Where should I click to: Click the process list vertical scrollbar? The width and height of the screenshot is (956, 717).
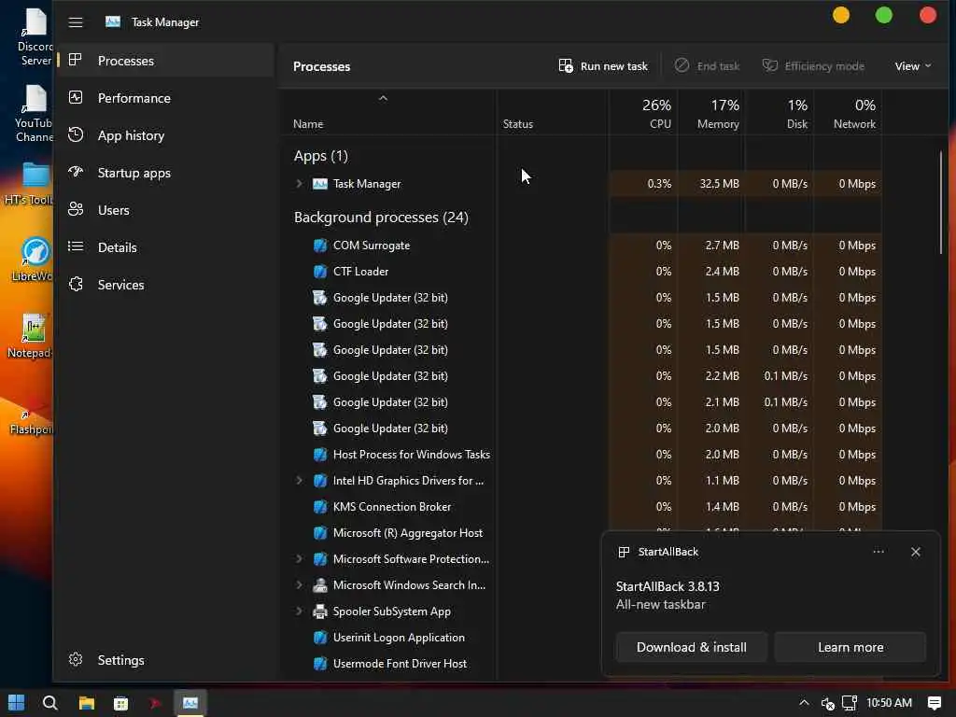click(x=941, y=203)
